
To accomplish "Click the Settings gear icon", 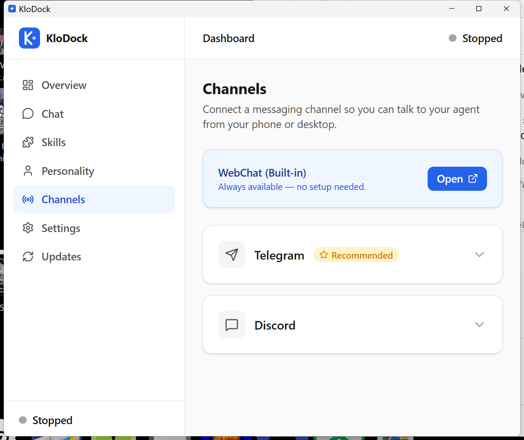I will click(28, 228).
